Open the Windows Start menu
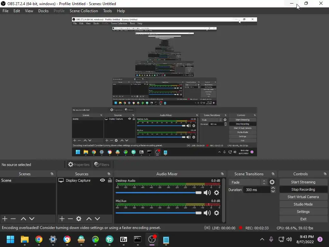Image resolution: width=329 pixels, height=247 pixels. 10,239
